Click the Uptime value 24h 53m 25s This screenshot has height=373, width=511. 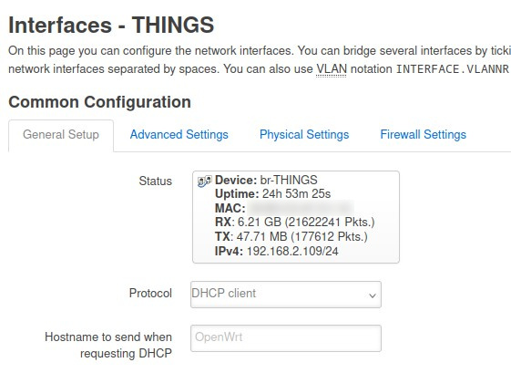coord(296,194)
